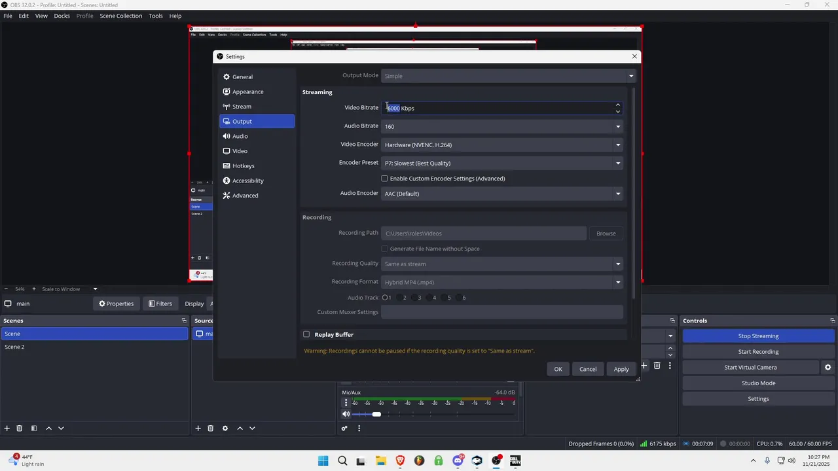Select Audio Track 4 checkbox
Viewport: 838px width, 471px height.
429,298
